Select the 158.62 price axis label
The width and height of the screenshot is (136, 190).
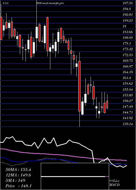click(128, 84)
